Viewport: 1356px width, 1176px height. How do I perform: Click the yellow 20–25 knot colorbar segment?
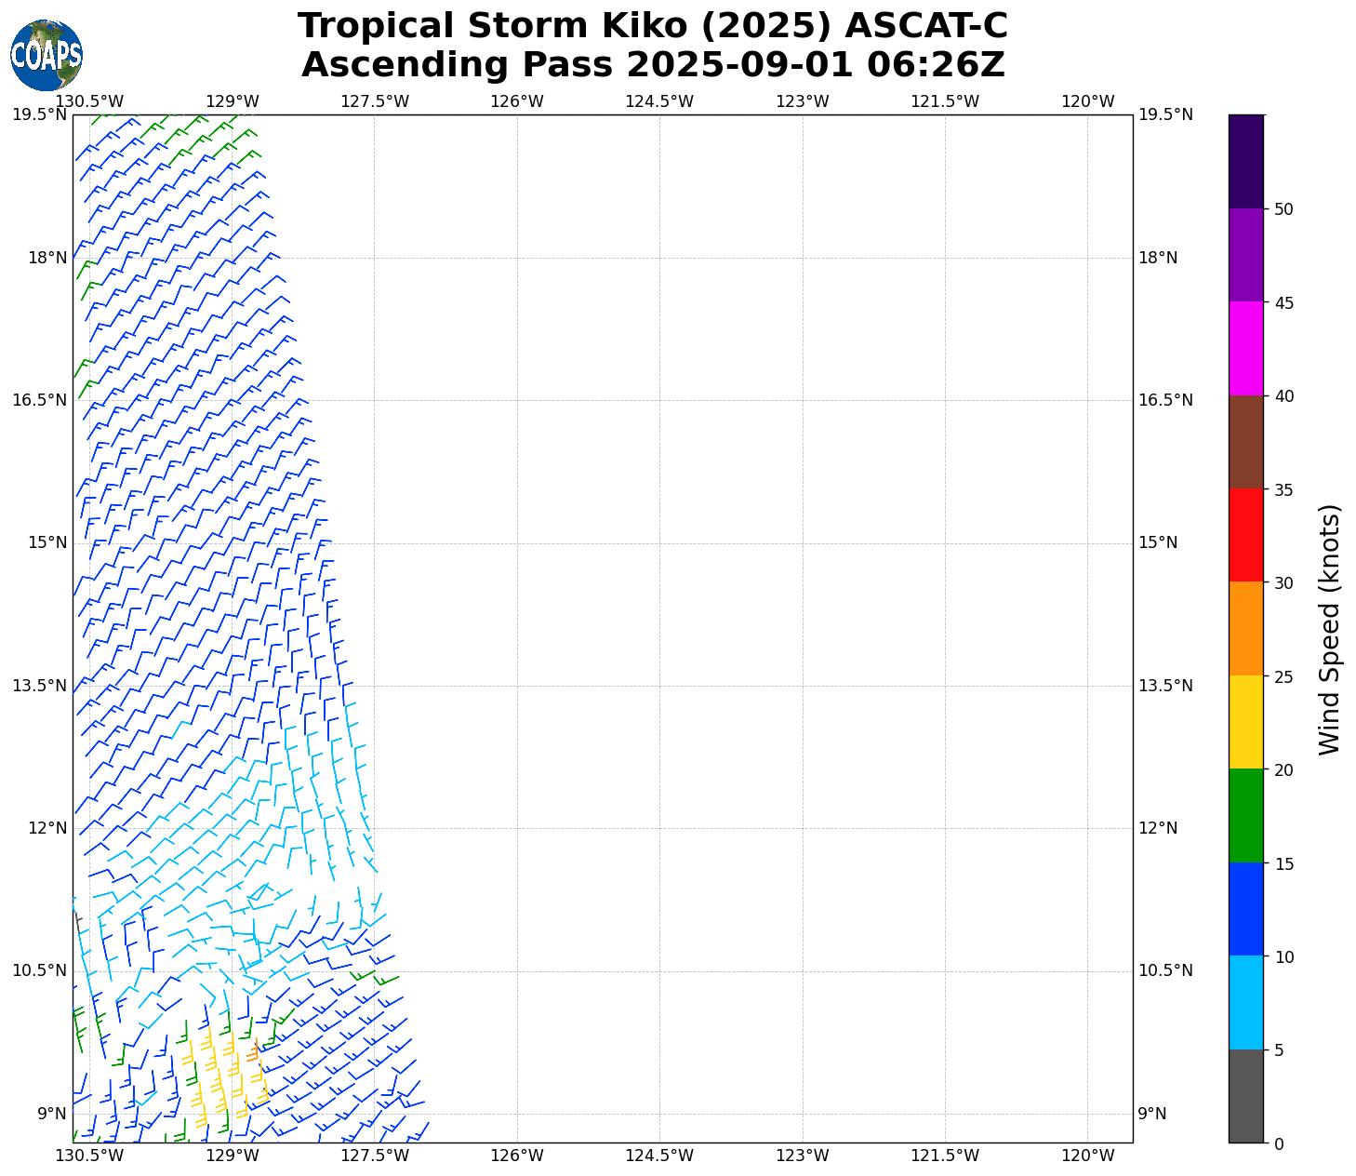pyautogui.click(x=1245, y=722)
